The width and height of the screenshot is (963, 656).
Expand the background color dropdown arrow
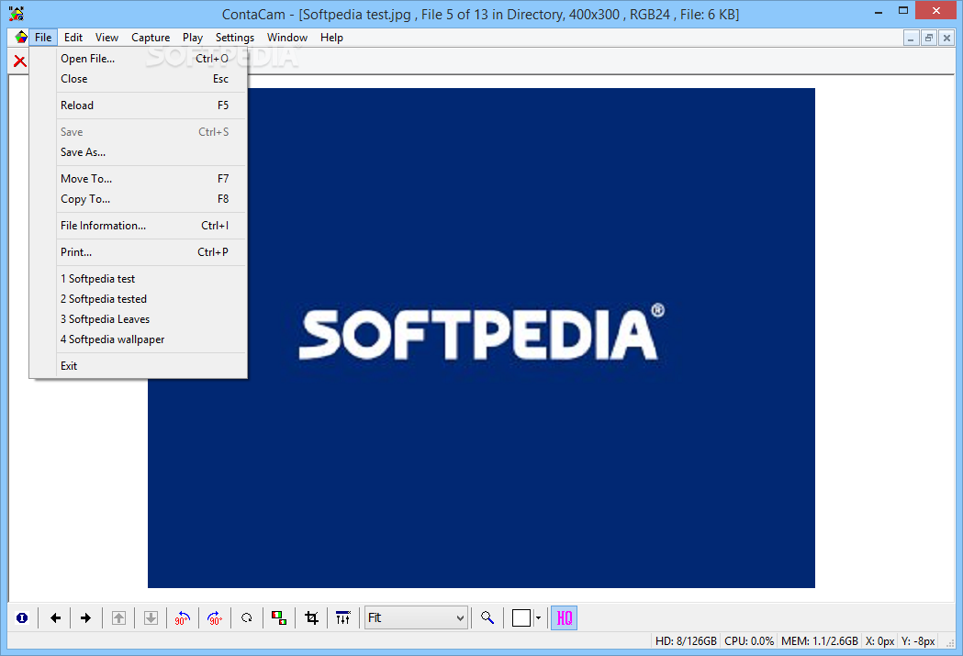coord(538,618)
